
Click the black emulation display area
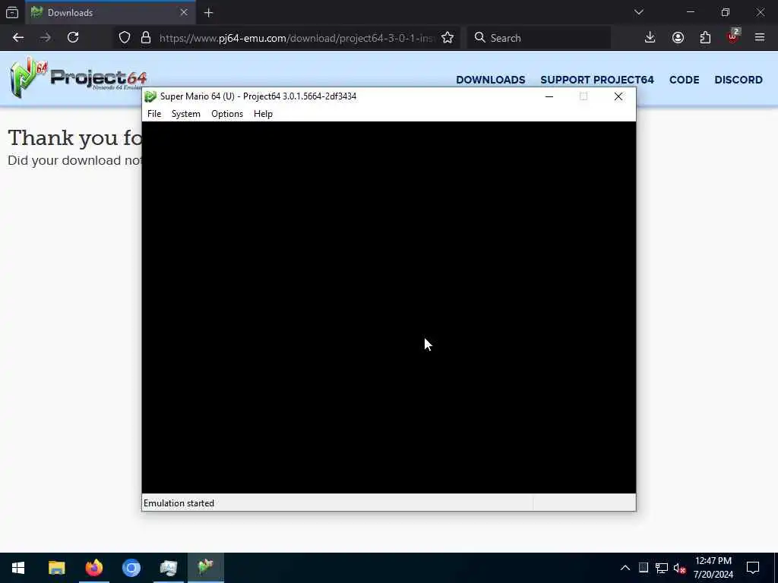(x=388, y=307)
